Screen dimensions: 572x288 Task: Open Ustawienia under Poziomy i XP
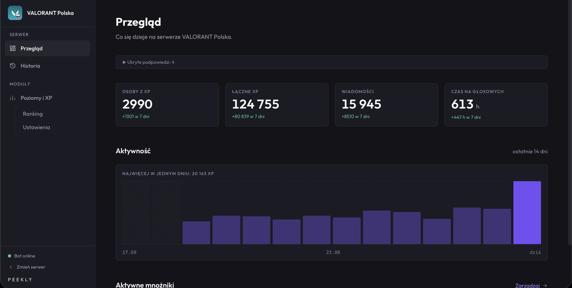[36, 127]
